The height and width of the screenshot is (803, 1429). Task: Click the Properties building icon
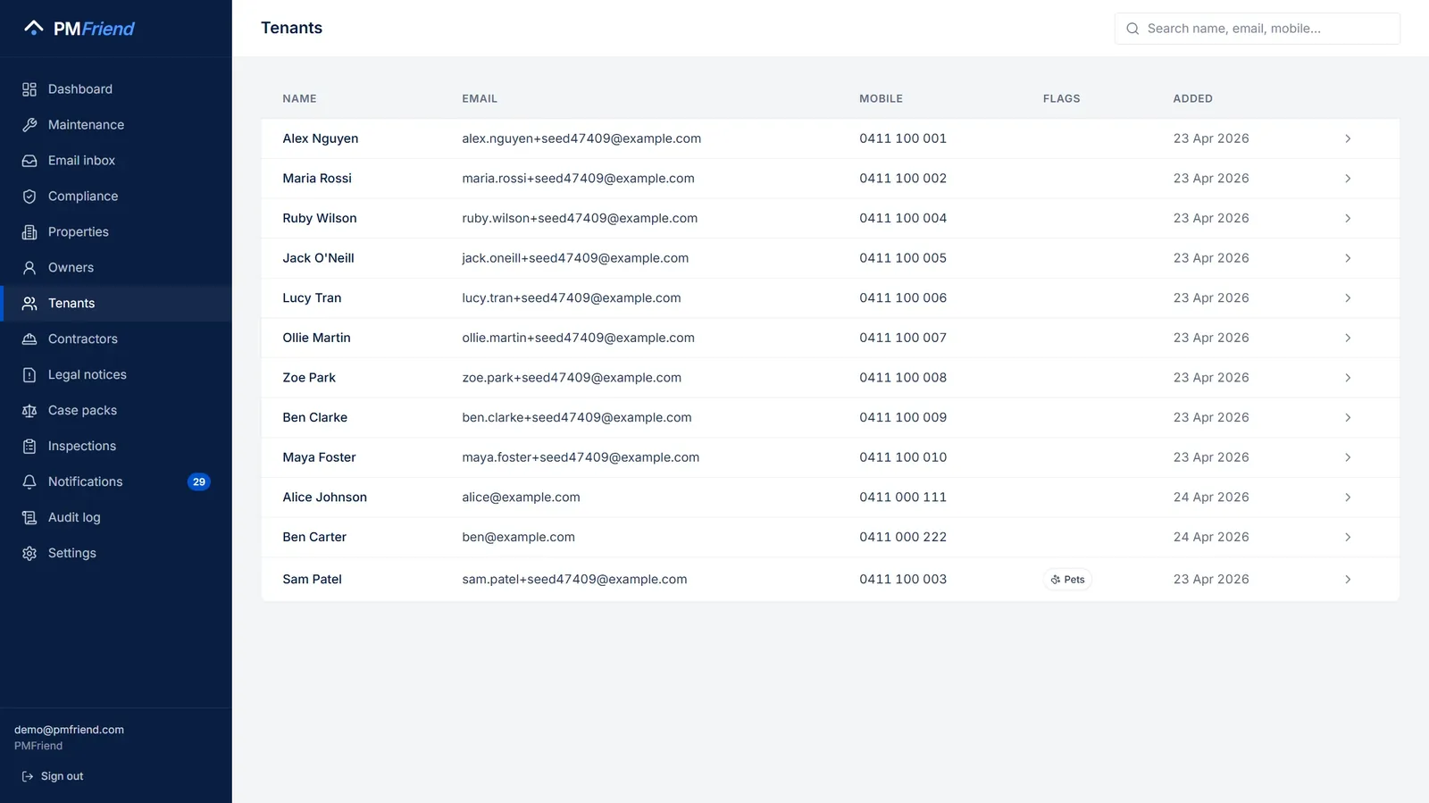(29, 232)
